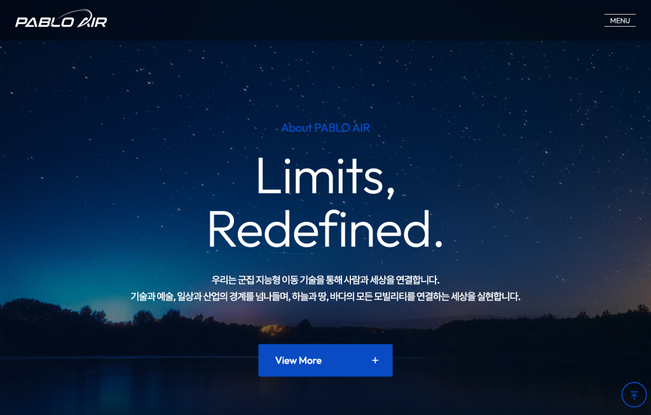Screen dimensions: 651x415
Task: Click the plus icon in View More
Action: click(x=375, y=360)
